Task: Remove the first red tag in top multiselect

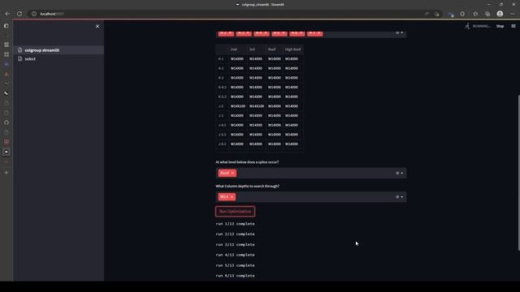Action: click(231, 32)
